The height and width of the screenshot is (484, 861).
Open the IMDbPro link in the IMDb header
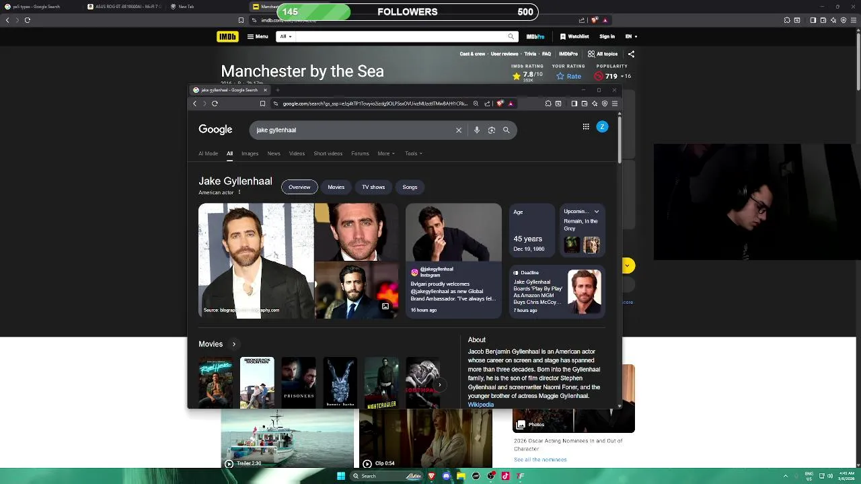tap(535, 36)
